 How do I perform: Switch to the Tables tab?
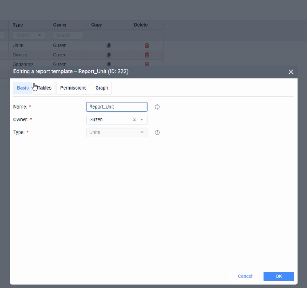[44, 88]
